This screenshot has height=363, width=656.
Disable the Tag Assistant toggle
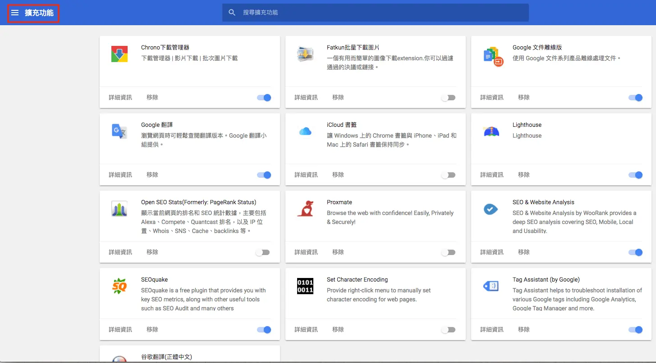tap(636, 330)
